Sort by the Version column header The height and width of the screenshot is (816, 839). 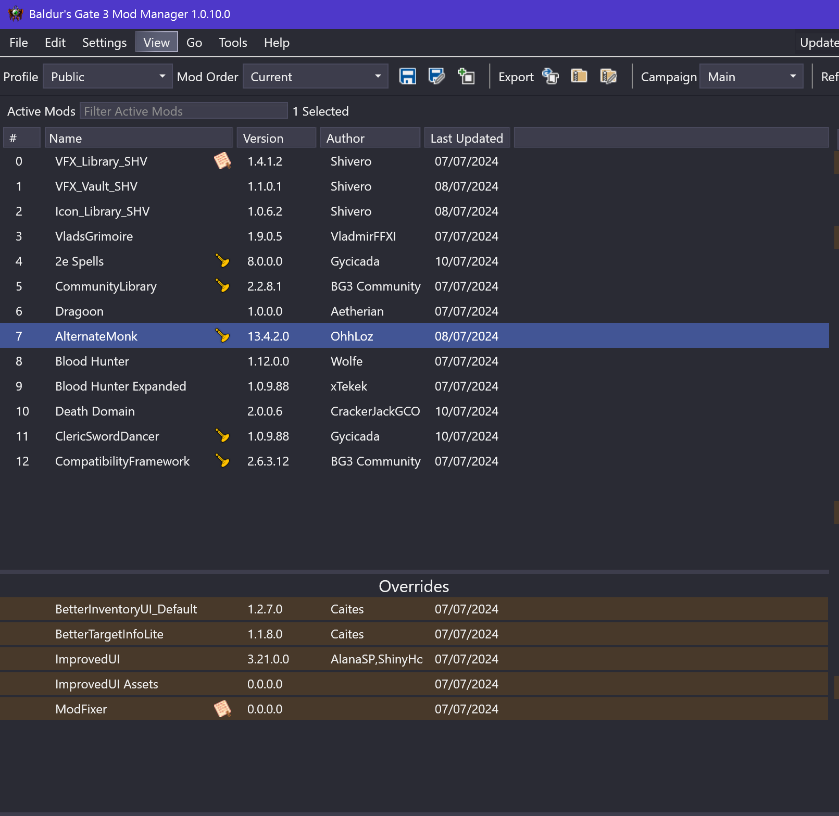tap(277, 138)
